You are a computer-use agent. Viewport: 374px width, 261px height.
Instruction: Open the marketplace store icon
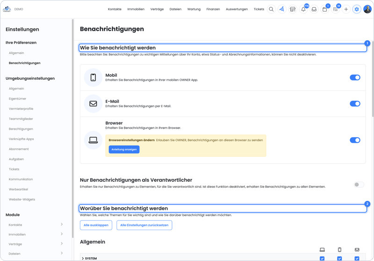(x=293, y=9)
